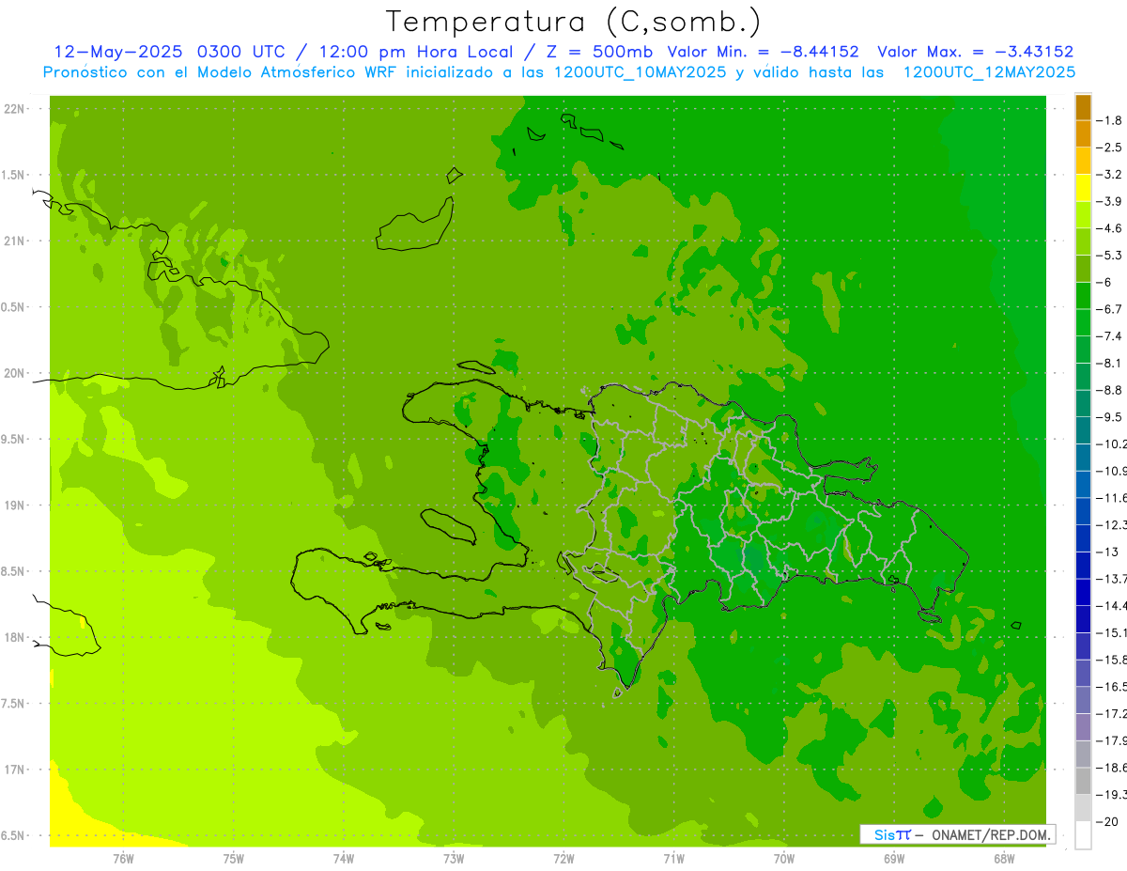Click the 72W longitude label
This screenshot has height=871, width=1127.
click(x=563, y=858)
